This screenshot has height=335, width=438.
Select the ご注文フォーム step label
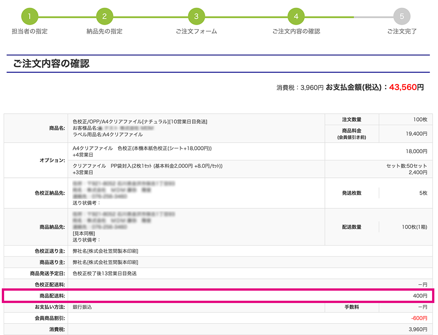pos(196,32)
